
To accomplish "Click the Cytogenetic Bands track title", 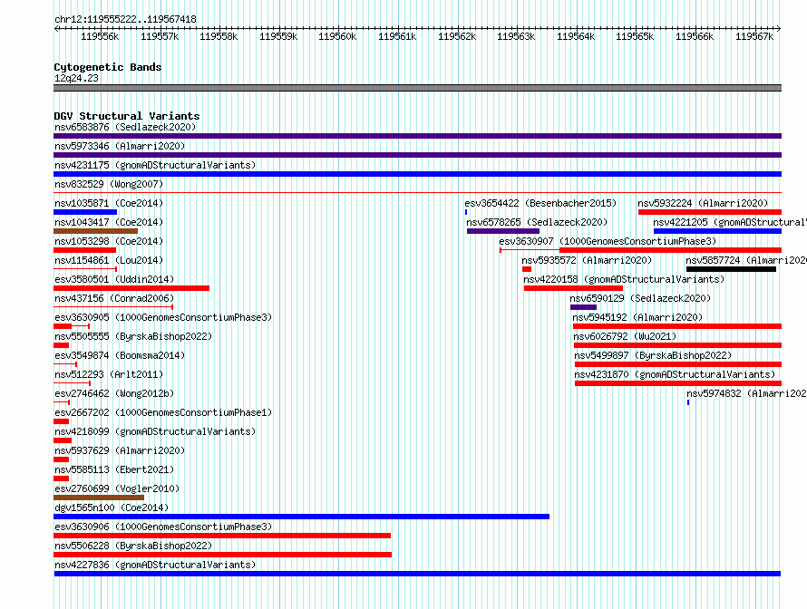I will click(x=108, y=67).
